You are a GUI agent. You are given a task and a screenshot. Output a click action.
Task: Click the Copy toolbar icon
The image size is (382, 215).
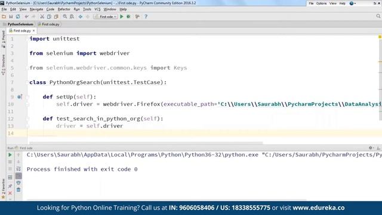point(49,17)
